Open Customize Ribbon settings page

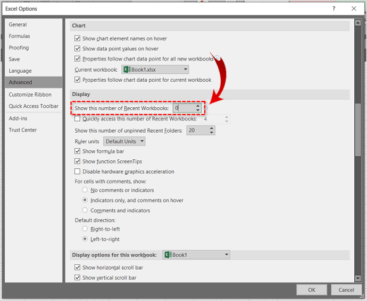tap(30, 94)
